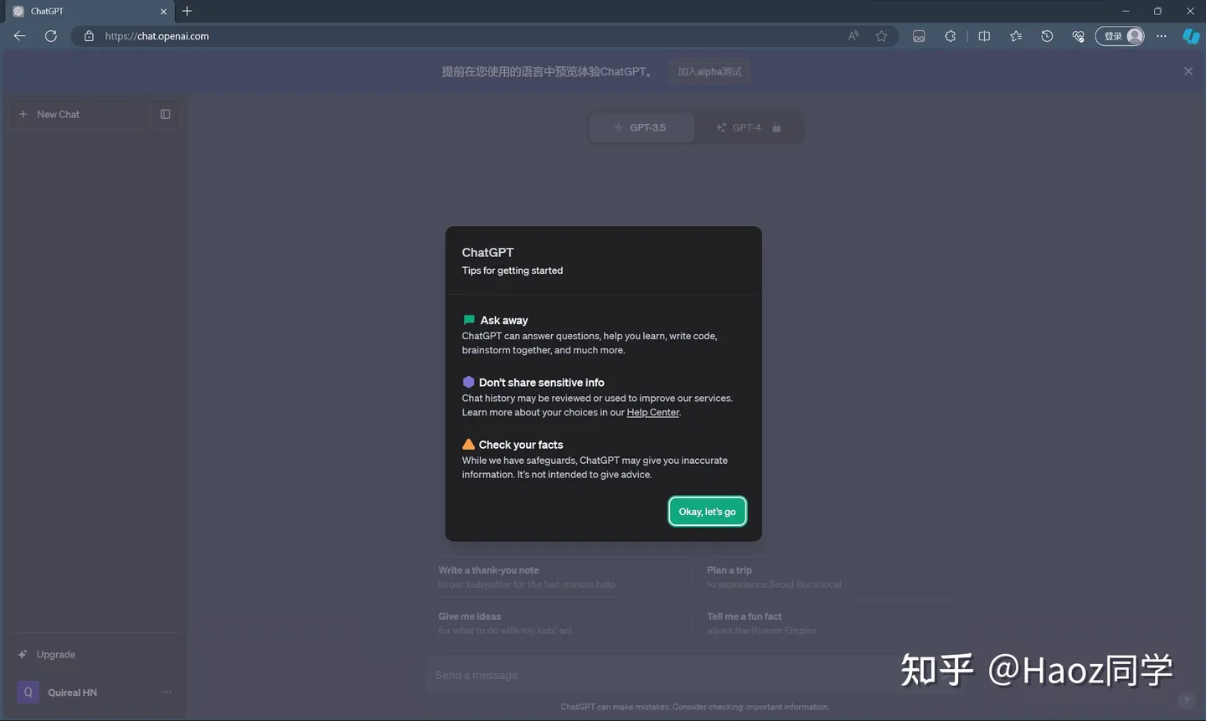View site information lock icon

pos(89,36)
